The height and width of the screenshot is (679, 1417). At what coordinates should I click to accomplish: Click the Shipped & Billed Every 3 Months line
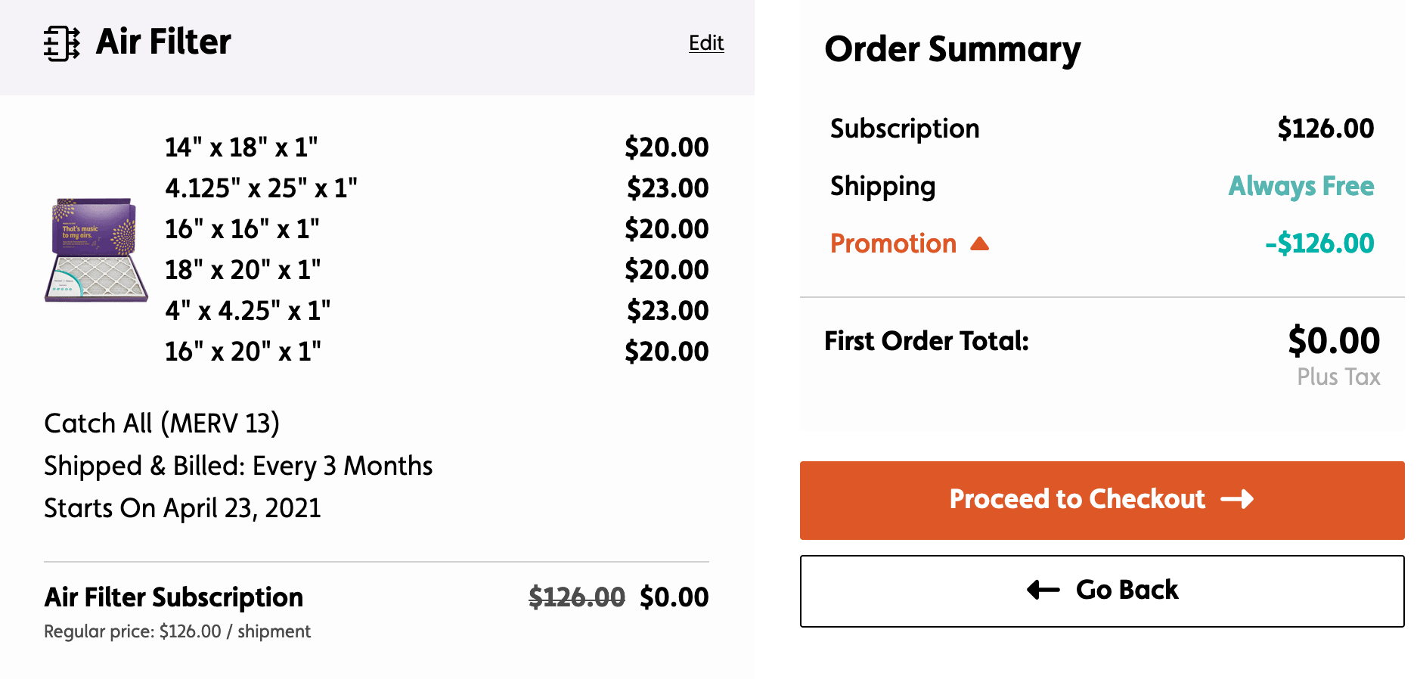coord(238,466)
